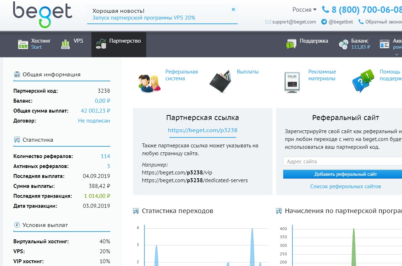Click the last payout date 04.09.2019
The image size is (402, 266).
pos(96,176)
